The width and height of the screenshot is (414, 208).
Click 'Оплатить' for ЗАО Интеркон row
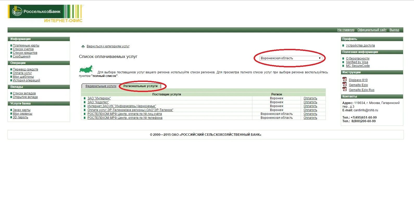(x=310, y=98)
